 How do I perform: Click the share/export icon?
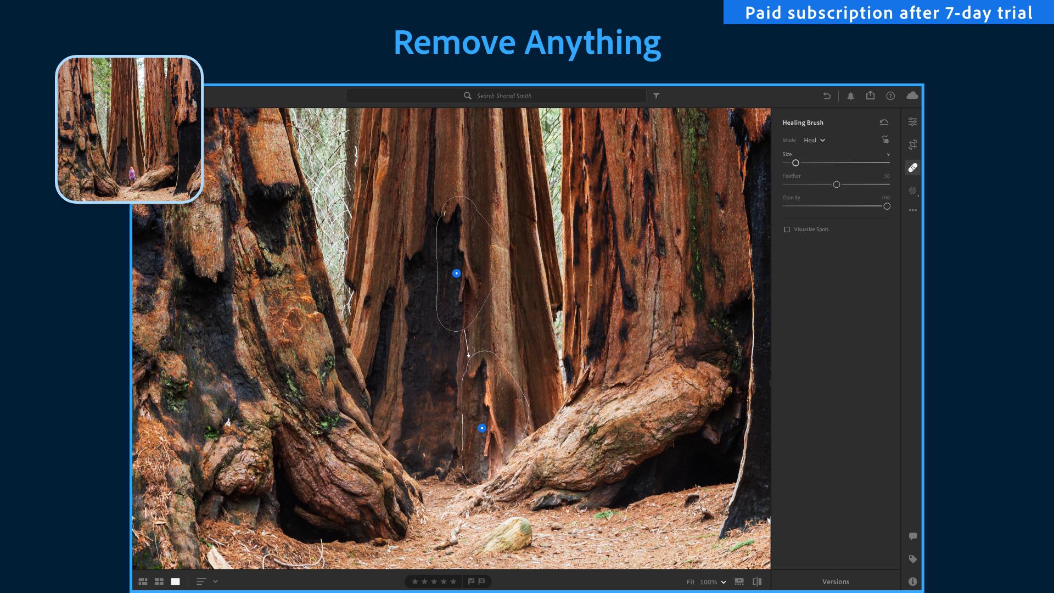870,96
